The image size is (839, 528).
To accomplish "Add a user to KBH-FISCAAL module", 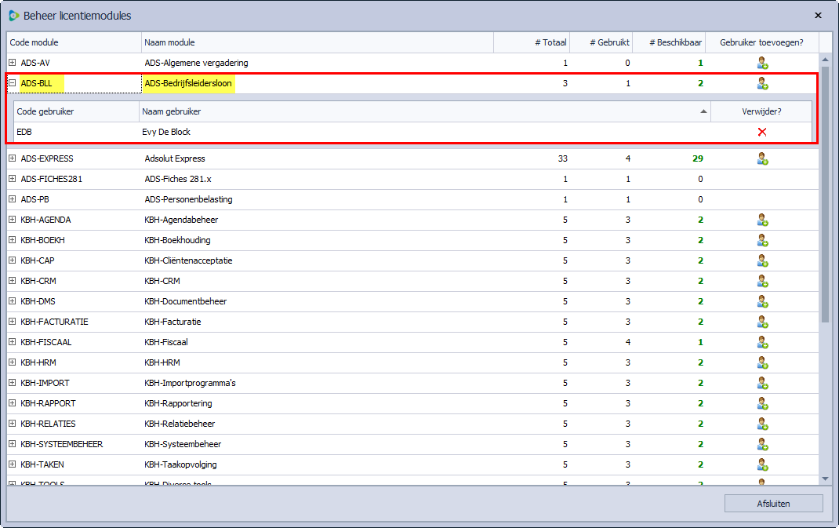I will 761,342.
